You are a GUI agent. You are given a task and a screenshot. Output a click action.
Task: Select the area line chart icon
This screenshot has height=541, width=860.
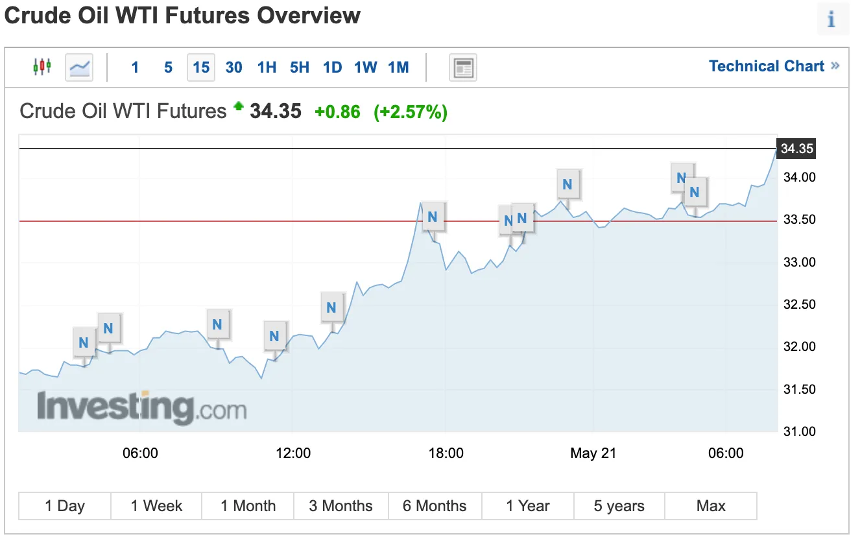(x=79, y=67)
